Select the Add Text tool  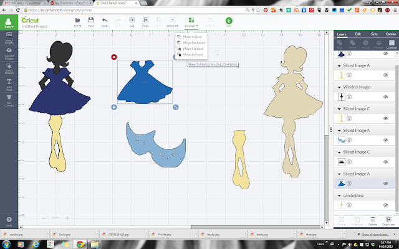click(9, 85)
